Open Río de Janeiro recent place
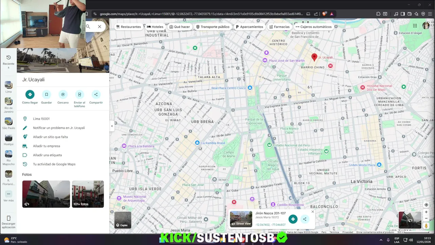Viewport: 435px width, 245px height. (x=8, y=105)
